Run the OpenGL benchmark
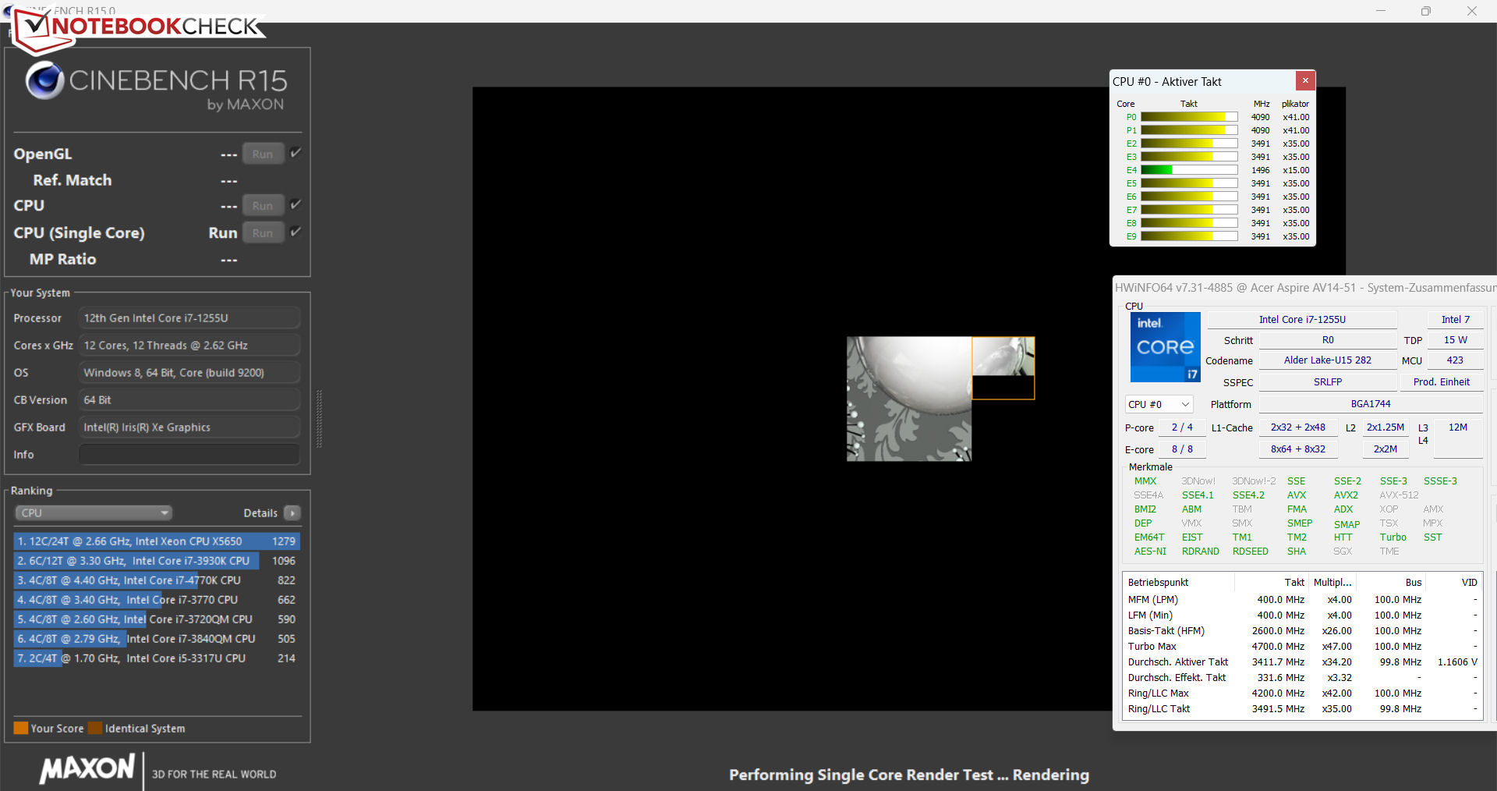Viewport: 1497px width, 791px height. pos(263,154)
